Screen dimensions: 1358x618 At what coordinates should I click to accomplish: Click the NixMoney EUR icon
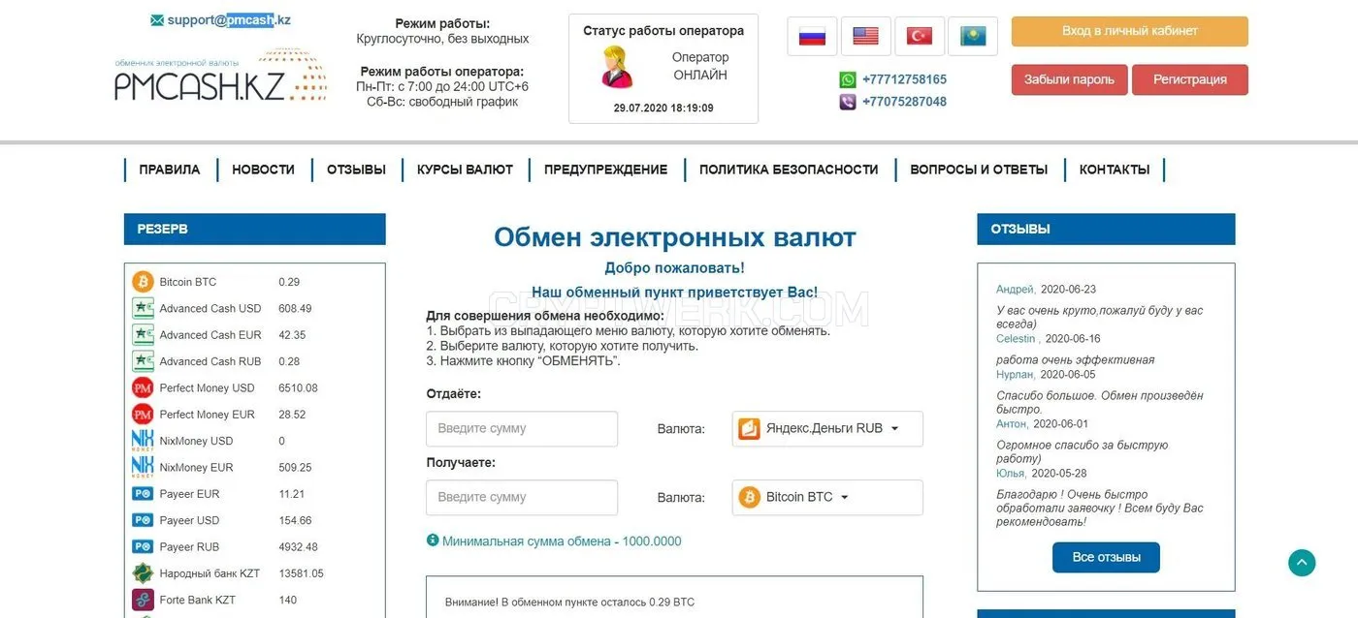tap(143, 467)
